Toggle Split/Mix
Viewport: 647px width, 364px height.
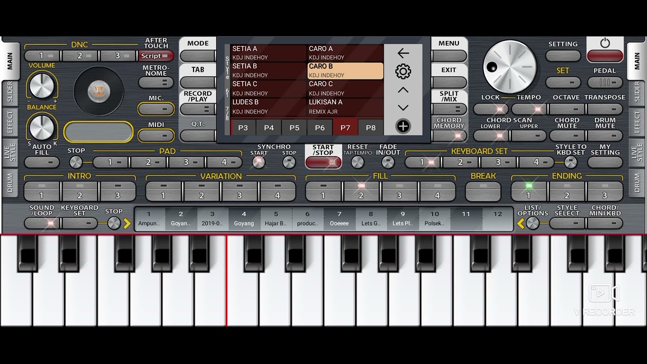pyautogui.click(x=449, y=109)
